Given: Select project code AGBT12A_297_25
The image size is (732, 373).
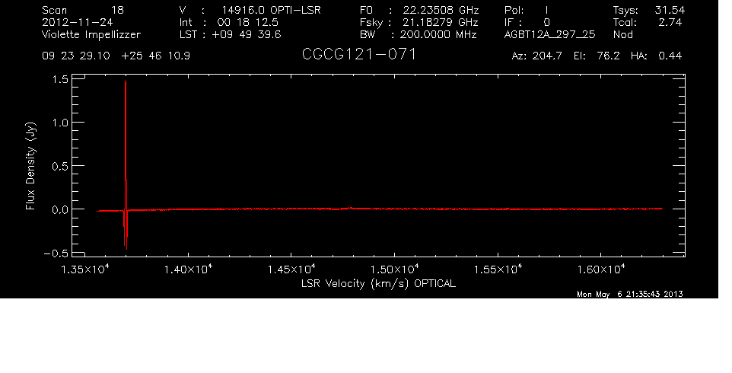Looking at the screenshot, I should click(x=549, y=34).
